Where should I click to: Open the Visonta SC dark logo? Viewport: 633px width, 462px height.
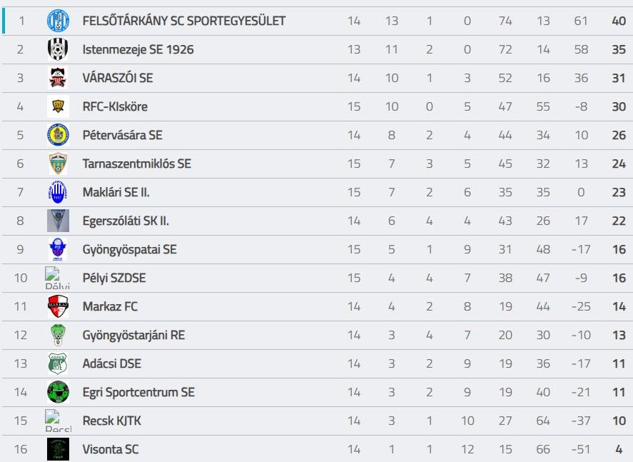(x=58, y=449)
